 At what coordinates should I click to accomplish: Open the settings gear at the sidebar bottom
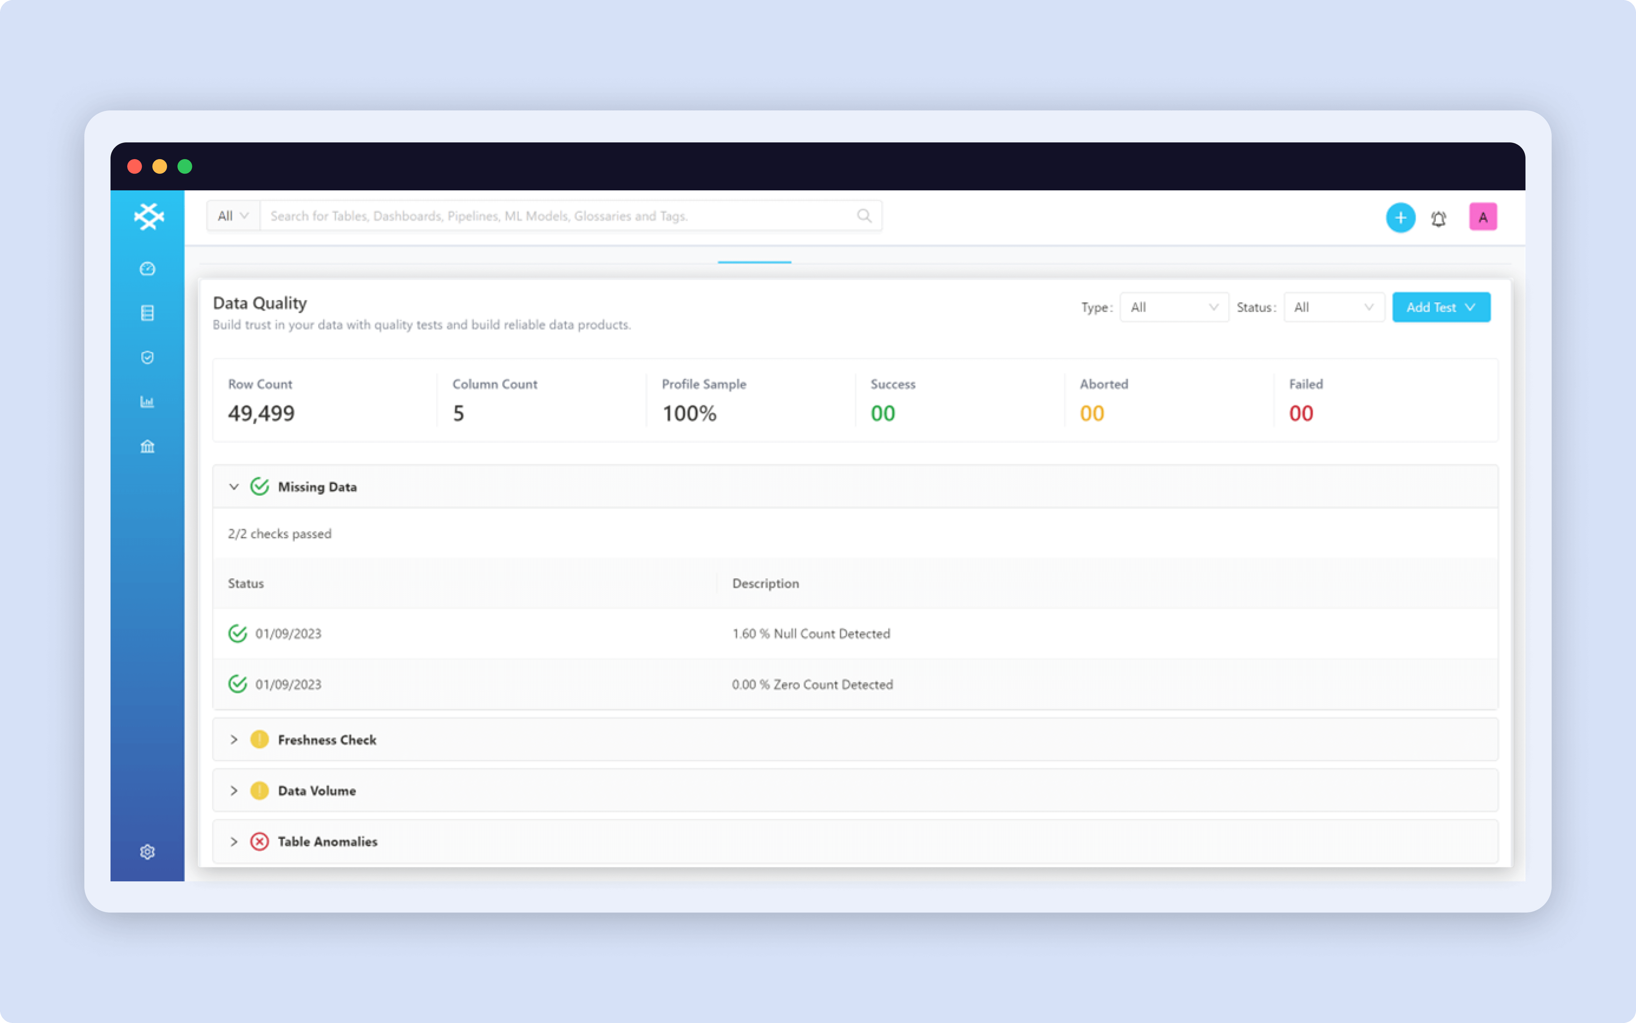tap(147, 852)
